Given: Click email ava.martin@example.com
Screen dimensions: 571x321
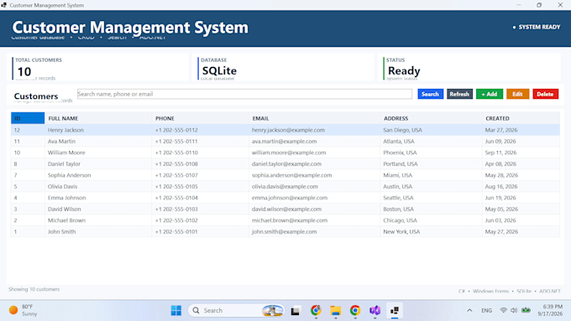Looking at the screenshot, I should [284, 141].
